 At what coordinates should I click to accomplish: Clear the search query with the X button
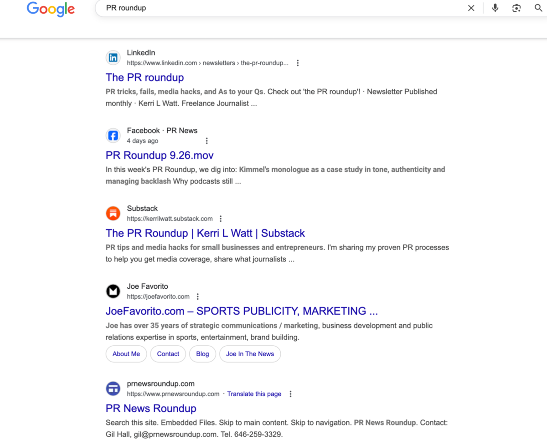471,8
